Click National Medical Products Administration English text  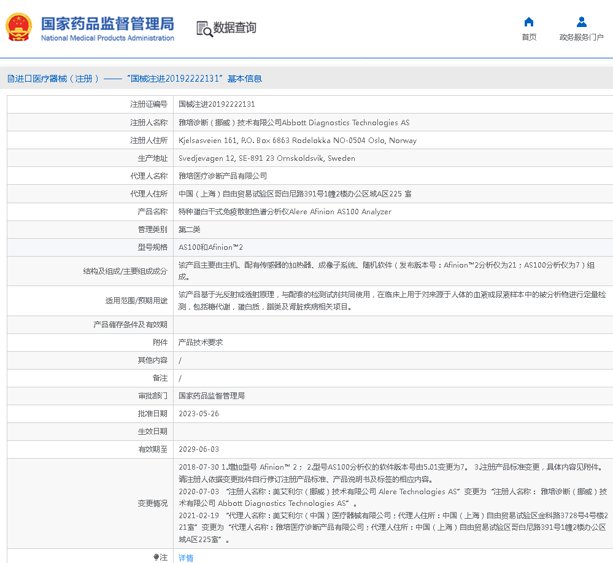point(107,38)
